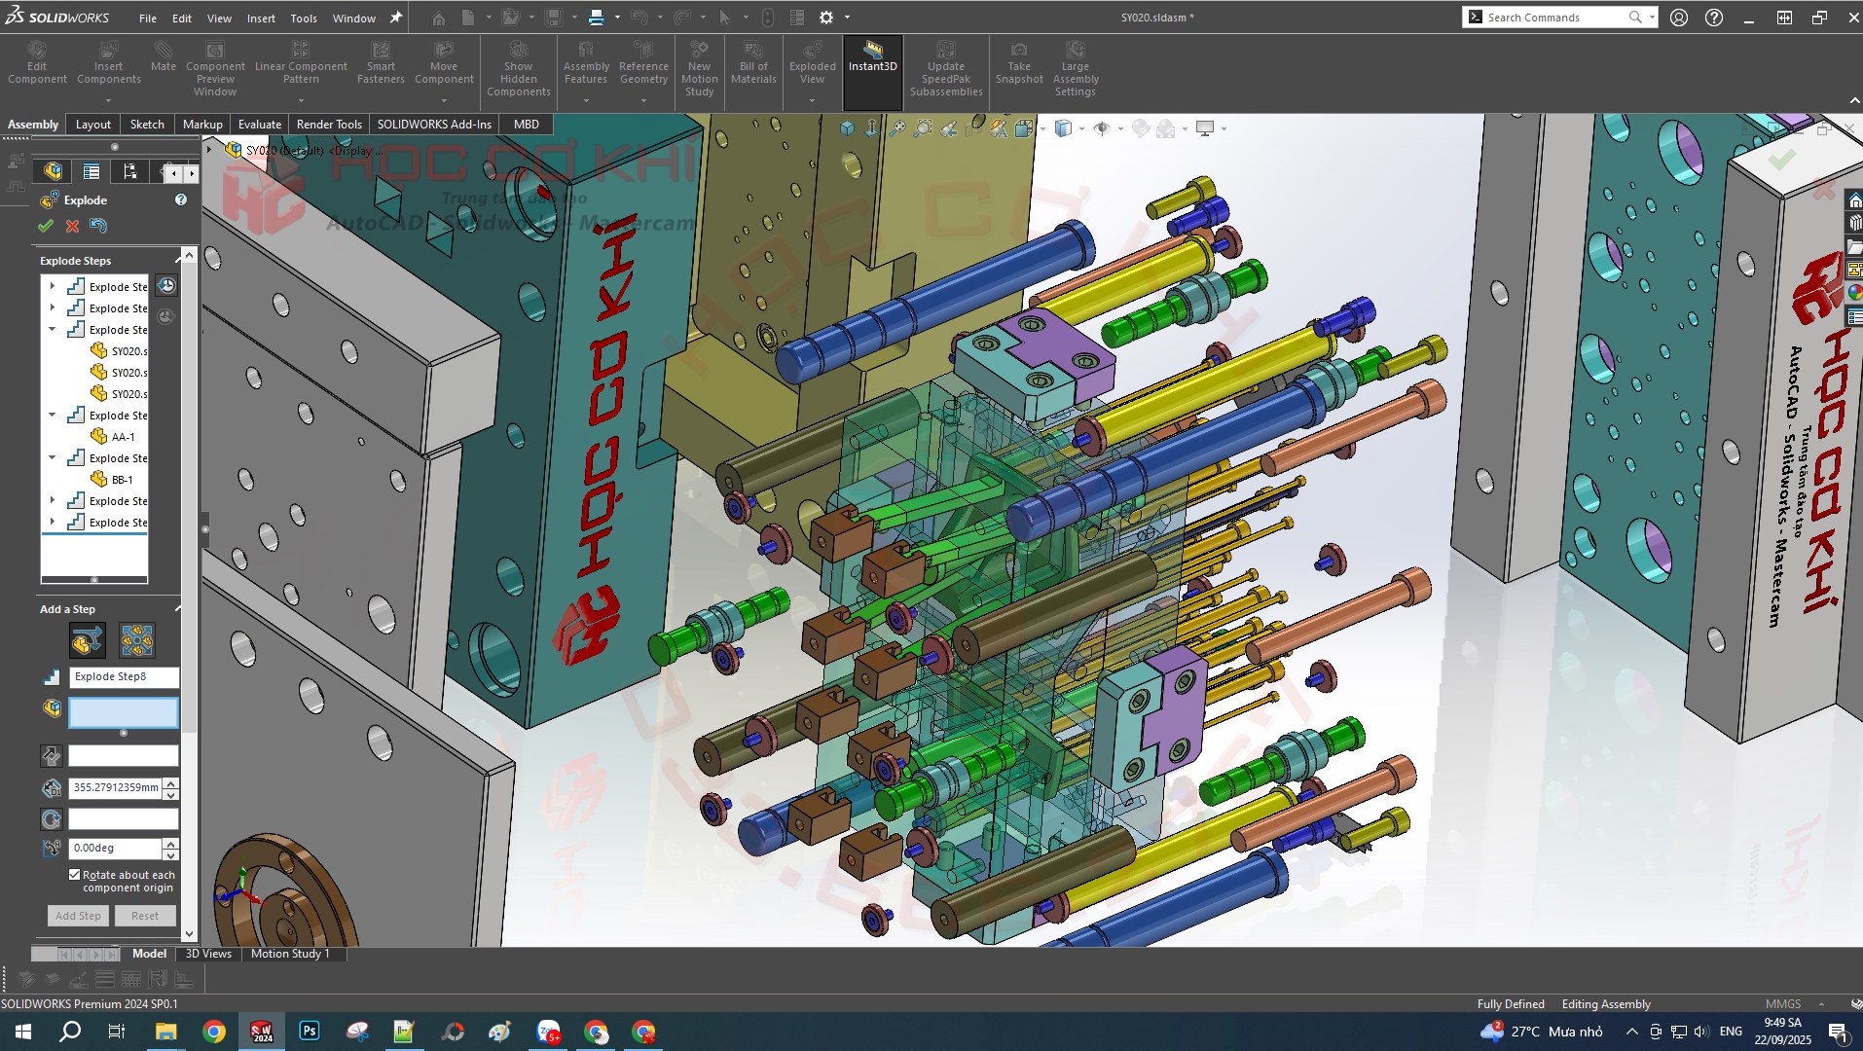1863x1051 pixels.
Task: Cancel Explode with the red X
Action: pos(72,226)
